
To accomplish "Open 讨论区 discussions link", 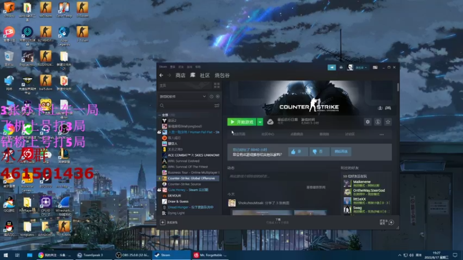I will 350,134.
